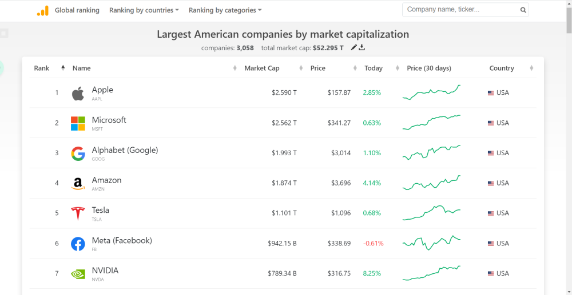Click the orange bar-chart site logo
The width and height of the screenshot is (572, 295).
[x=43, y=10]
